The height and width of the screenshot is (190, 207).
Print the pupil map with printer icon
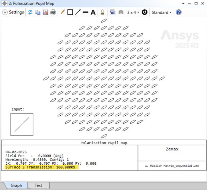click(x=53, y=12)
